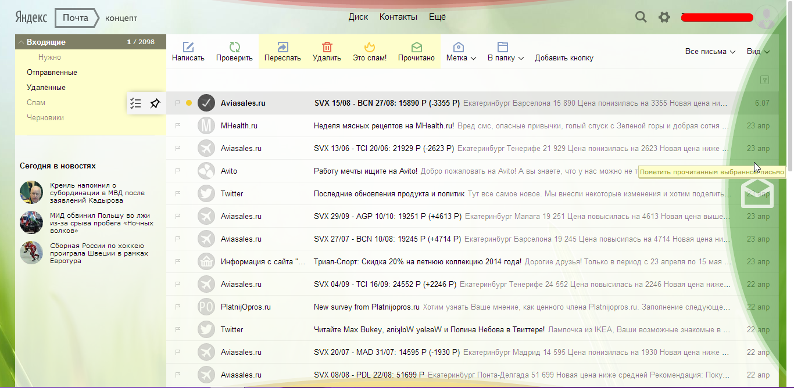
Task: Click Aviasales avatar on SVX 29/09 row
Action: click(206, 216)
